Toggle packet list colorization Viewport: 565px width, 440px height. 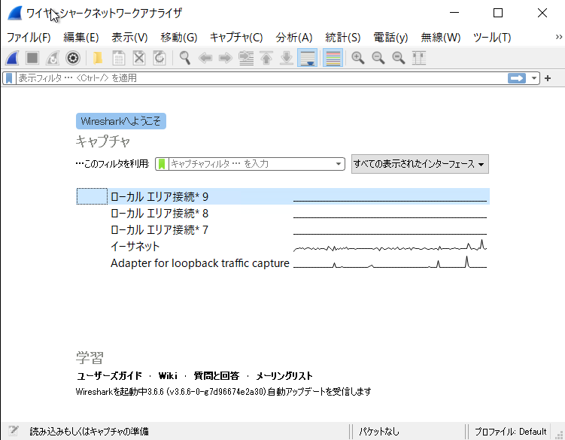click(x=333, y=58)
